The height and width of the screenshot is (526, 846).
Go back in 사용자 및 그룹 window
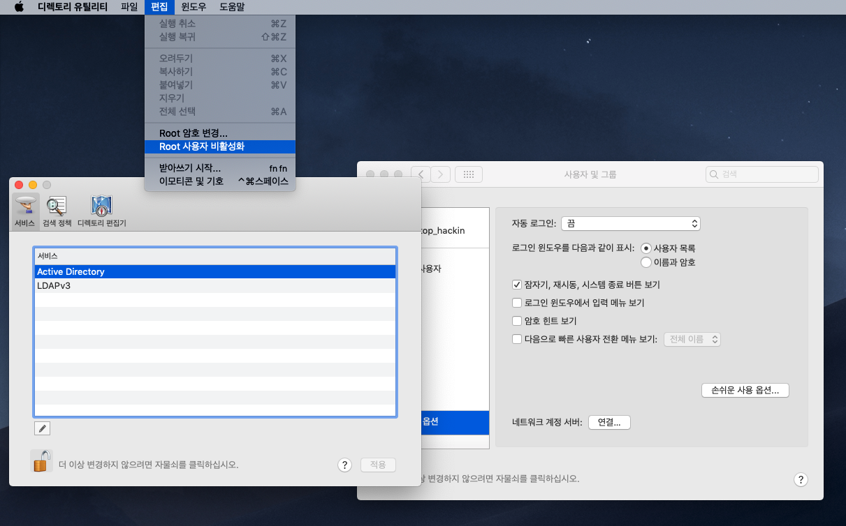coord(421,174)
